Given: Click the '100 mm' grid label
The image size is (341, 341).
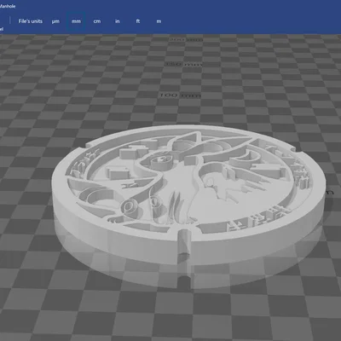Looking at the screenshot, I should tap(180, 95).
